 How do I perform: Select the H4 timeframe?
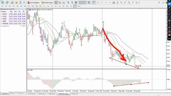(x=56, y=6)
